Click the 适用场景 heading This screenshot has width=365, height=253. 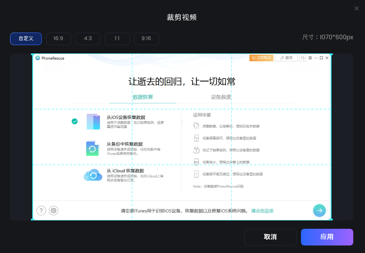(x=202, y=115)
